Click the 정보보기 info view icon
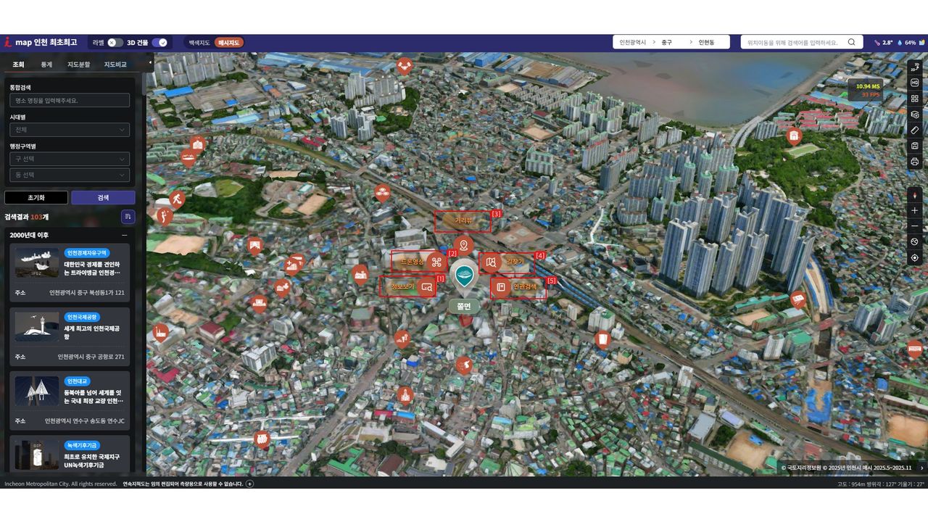Viewport: 928px width, 522px height. 426,287
